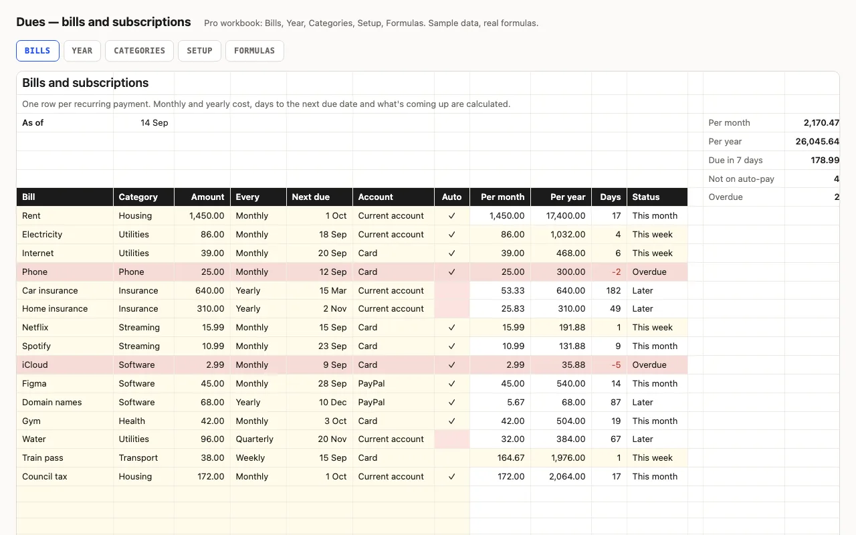Uncheck Auto in the Council tax row
The height and width of the screenshot is (535, 856).
click(452, 477)
